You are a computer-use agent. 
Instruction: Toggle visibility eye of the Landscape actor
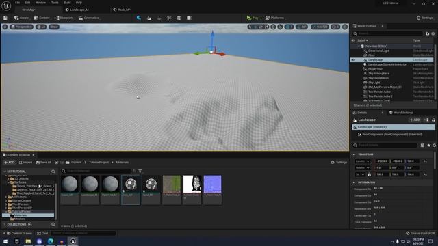click(353, 59)
